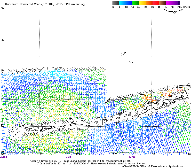Image resolution: width=191 pixels, height=168 pixels.
Task: Click the gray 0-5 knots legend swatch
Action: click(116, 3)
